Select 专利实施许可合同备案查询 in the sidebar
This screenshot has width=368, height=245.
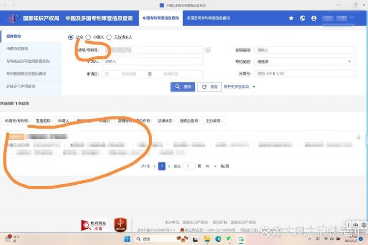point(31,61)
